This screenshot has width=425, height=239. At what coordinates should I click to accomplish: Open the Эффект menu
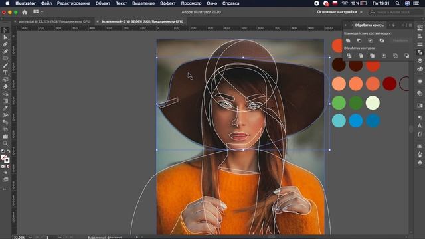click(x=168, y=3)
